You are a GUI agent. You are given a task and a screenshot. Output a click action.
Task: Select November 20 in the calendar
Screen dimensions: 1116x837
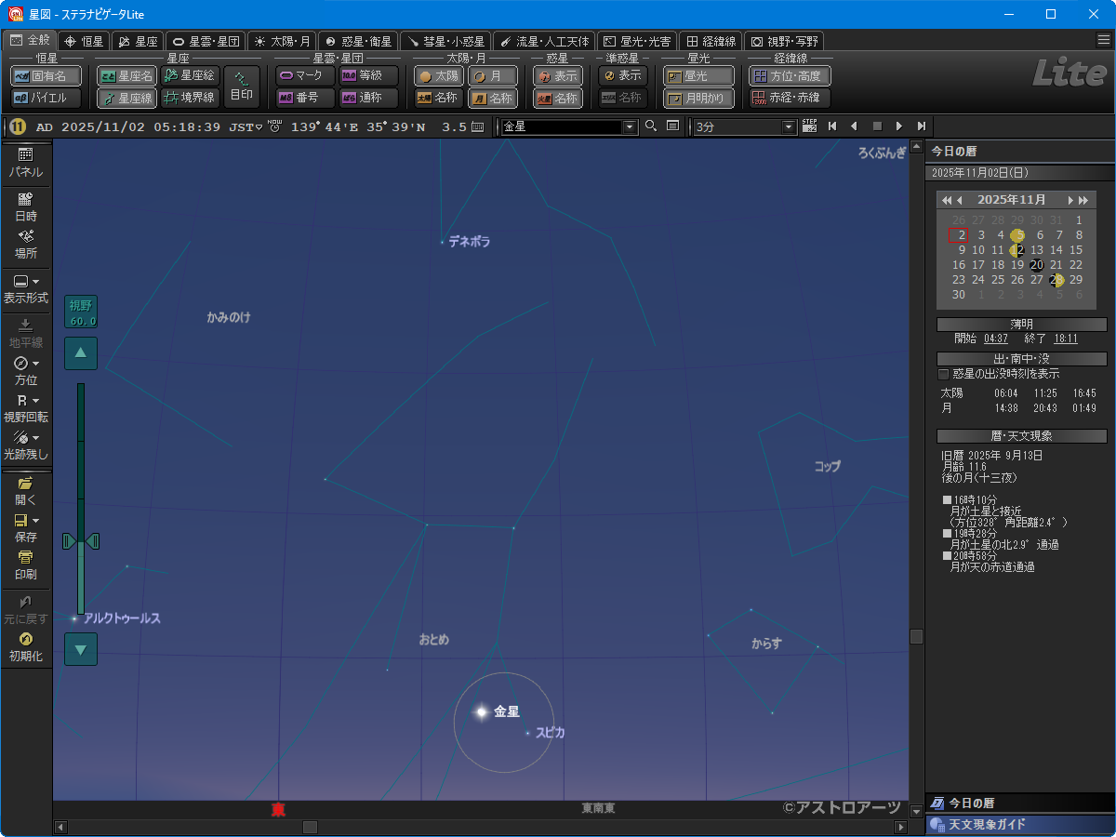point(1037,265)
